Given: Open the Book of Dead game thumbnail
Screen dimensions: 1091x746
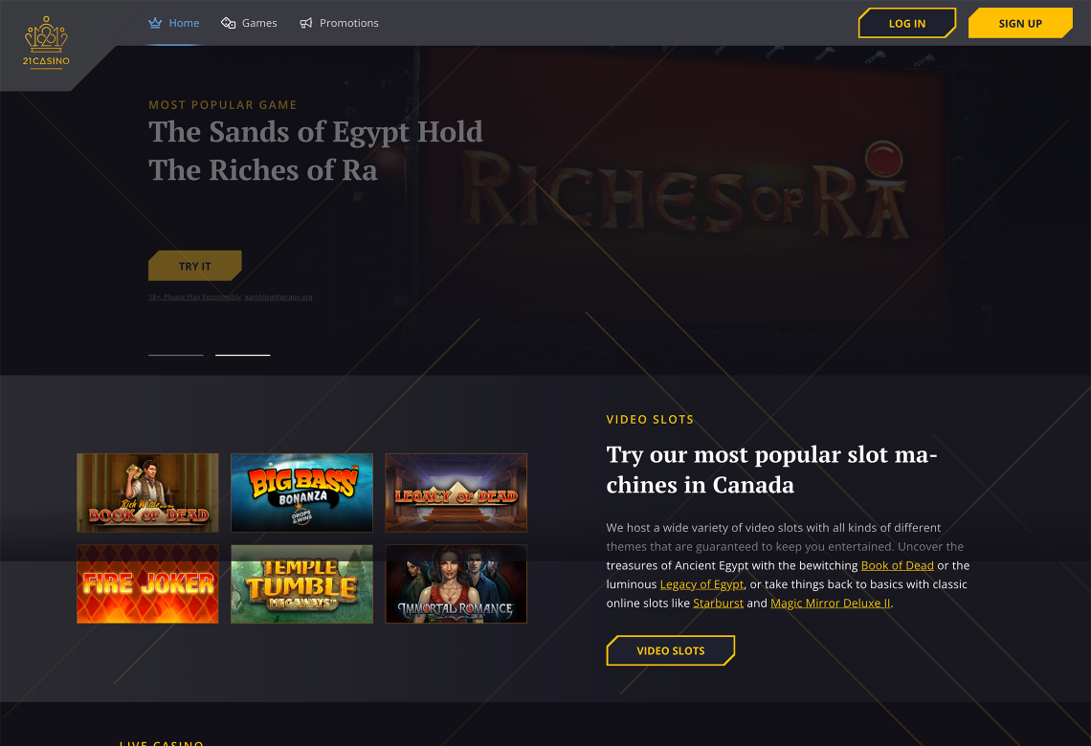Looking at the screenshot, I should click(x=147, y=493).
